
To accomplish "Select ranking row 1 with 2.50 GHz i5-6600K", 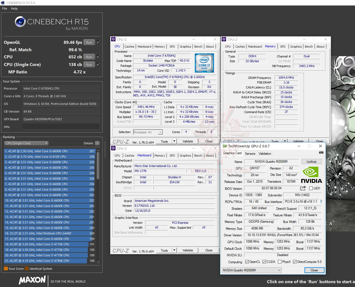I will pyautogui.click(x=49, y=151).
